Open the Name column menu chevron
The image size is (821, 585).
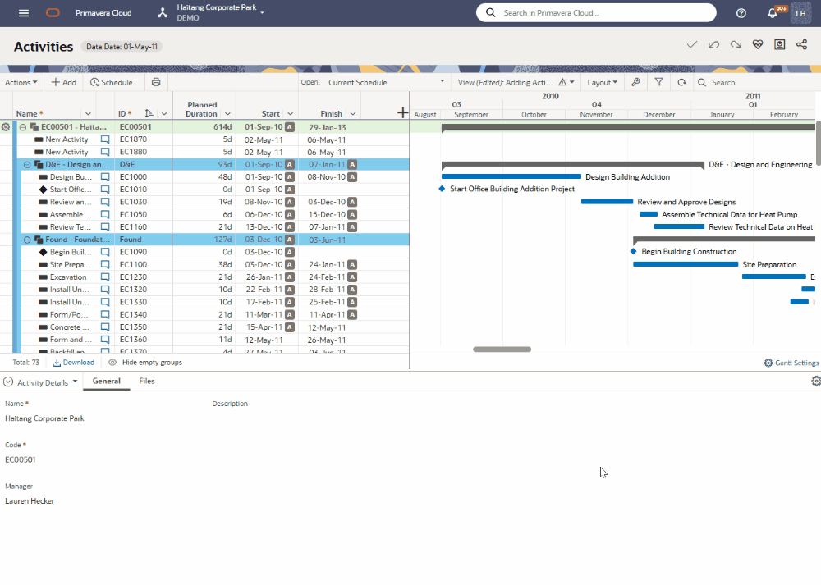click(x=88, y=113)
